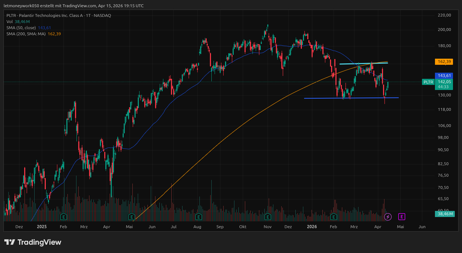The height and width of the screenshot is (253, 462).
Task: Click the earnings E marker near Mai 2025
Action: [131, 217]
